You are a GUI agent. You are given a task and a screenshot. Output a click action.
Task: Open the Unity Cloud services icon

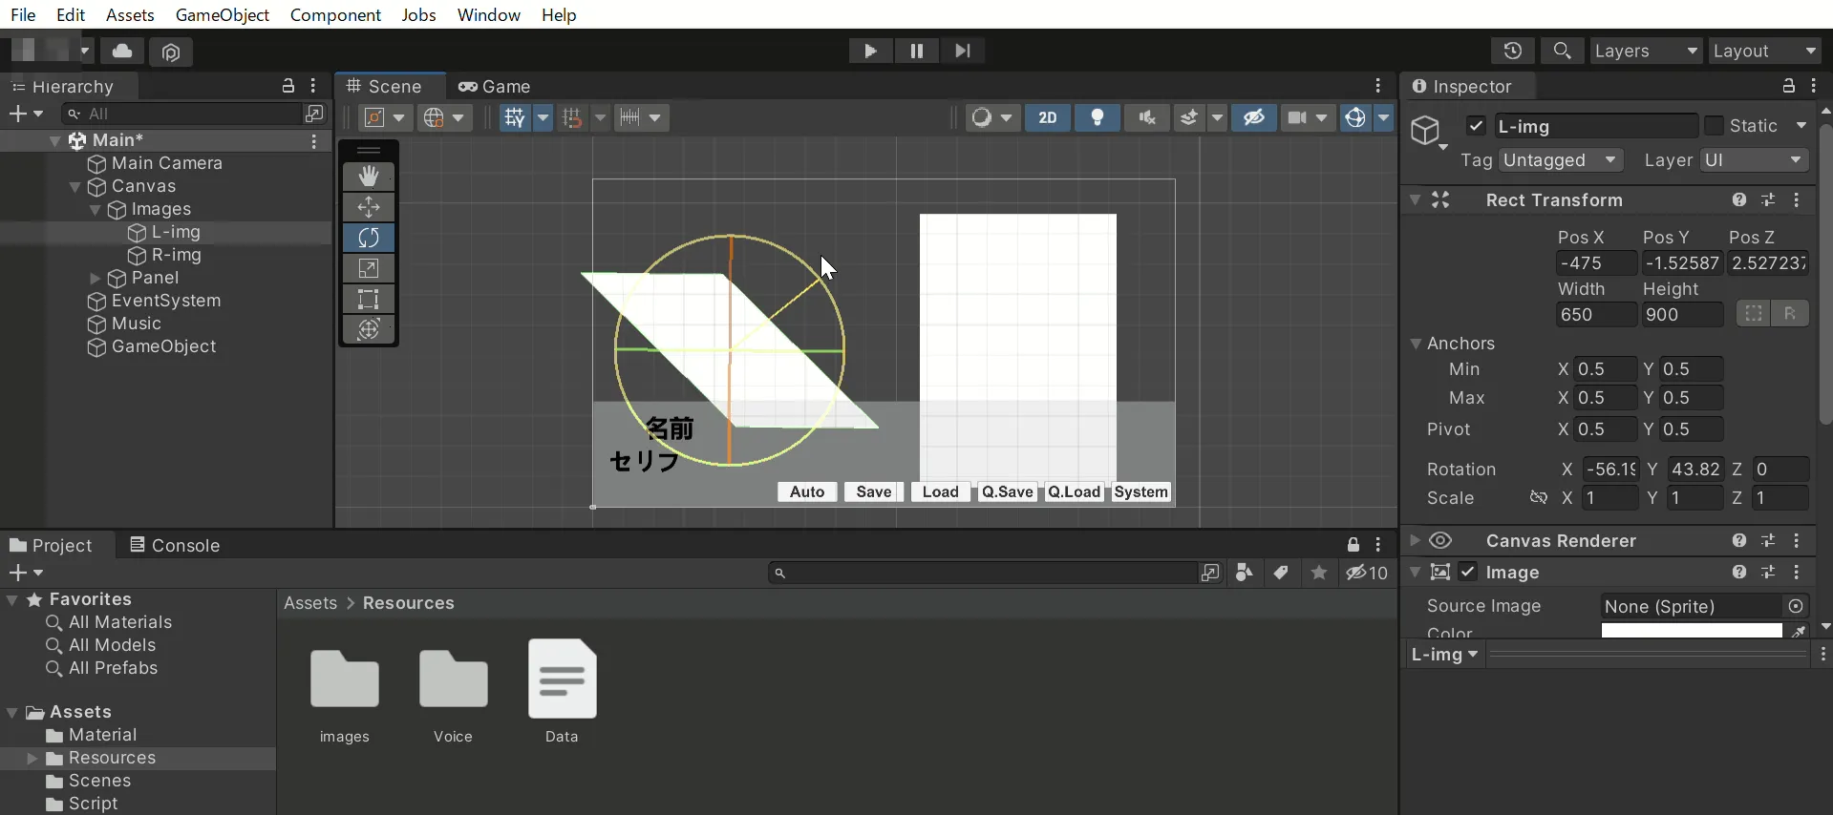(122, 51)
